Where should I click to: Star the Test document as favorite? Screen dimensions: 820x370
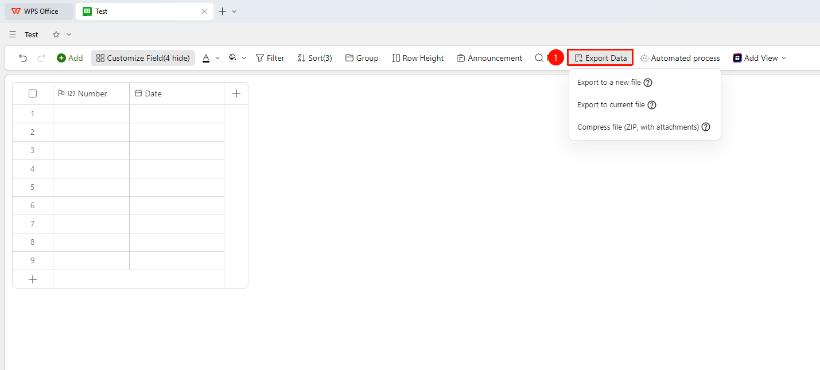coord(56,34)
